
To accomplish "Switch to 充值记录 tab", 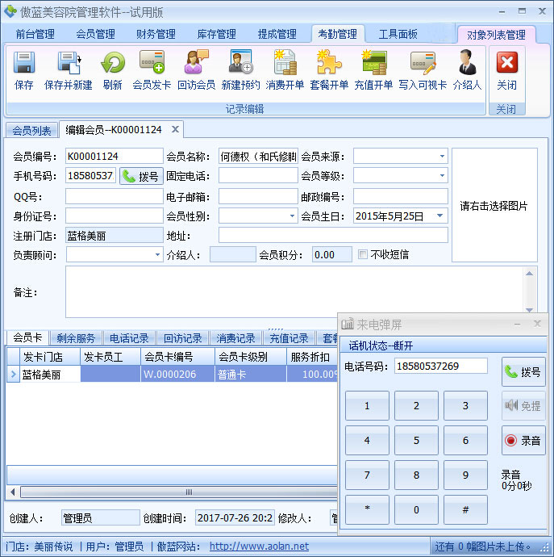I will click(x=289, y=338).
